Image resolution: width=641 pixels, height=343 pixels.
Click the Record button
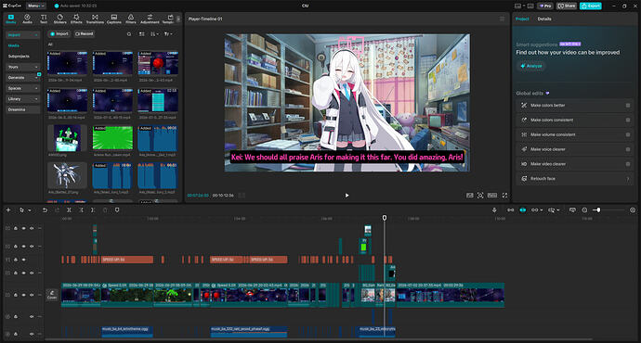click(x=85, y=34)
